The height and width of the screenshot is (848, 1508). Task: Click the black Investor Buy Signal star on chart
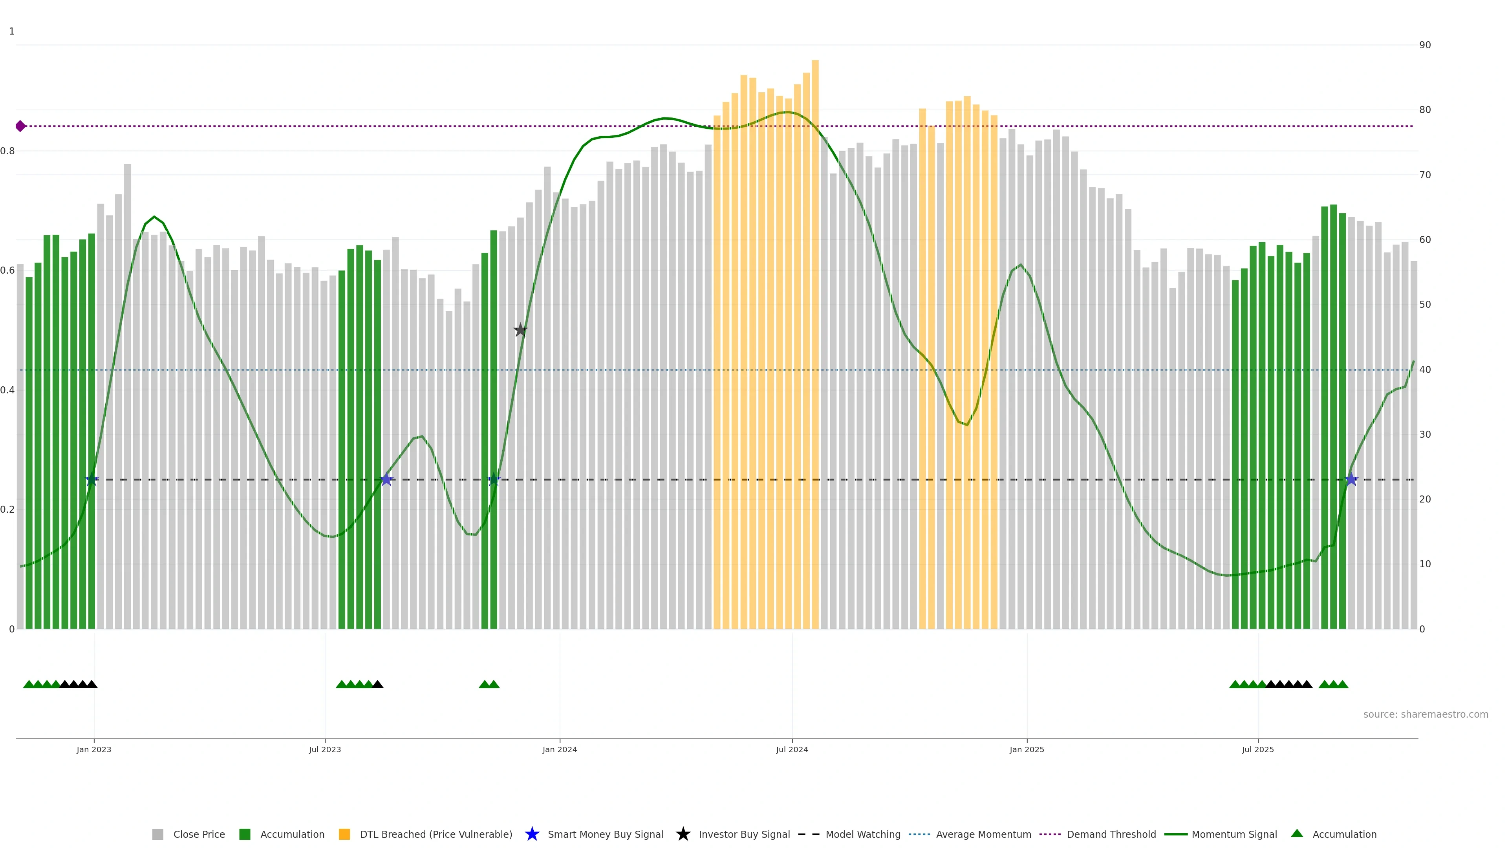pyautogui.click(x=520, y=330)
